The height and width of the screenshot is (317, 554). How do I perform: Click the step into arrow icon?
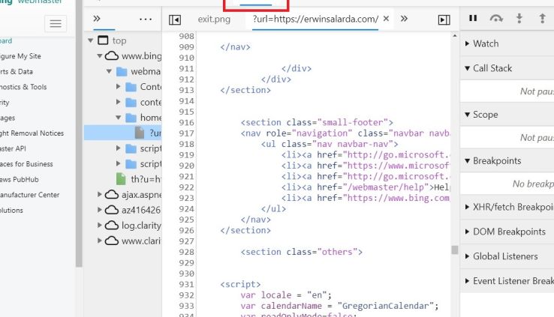[x=519, y=19]
